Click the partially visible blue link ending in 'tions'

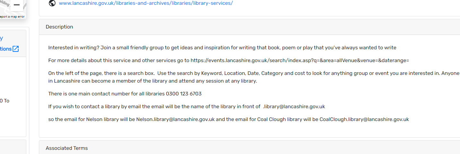(x=6, y=49)
